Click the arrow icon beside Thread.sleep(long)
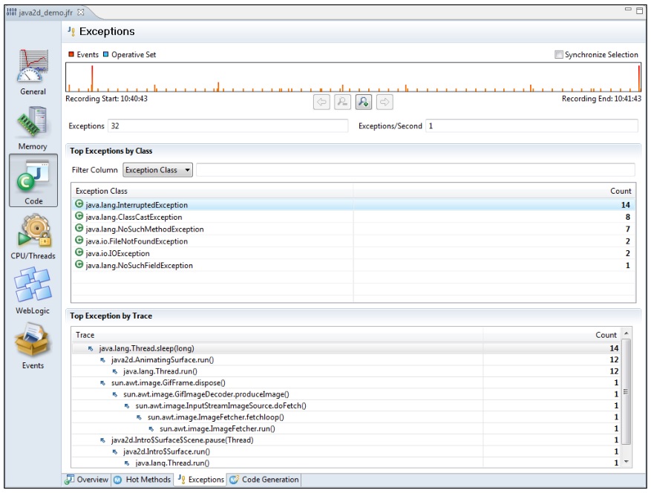This screenshot has height=493, width=651. click(x=91, y=348)
